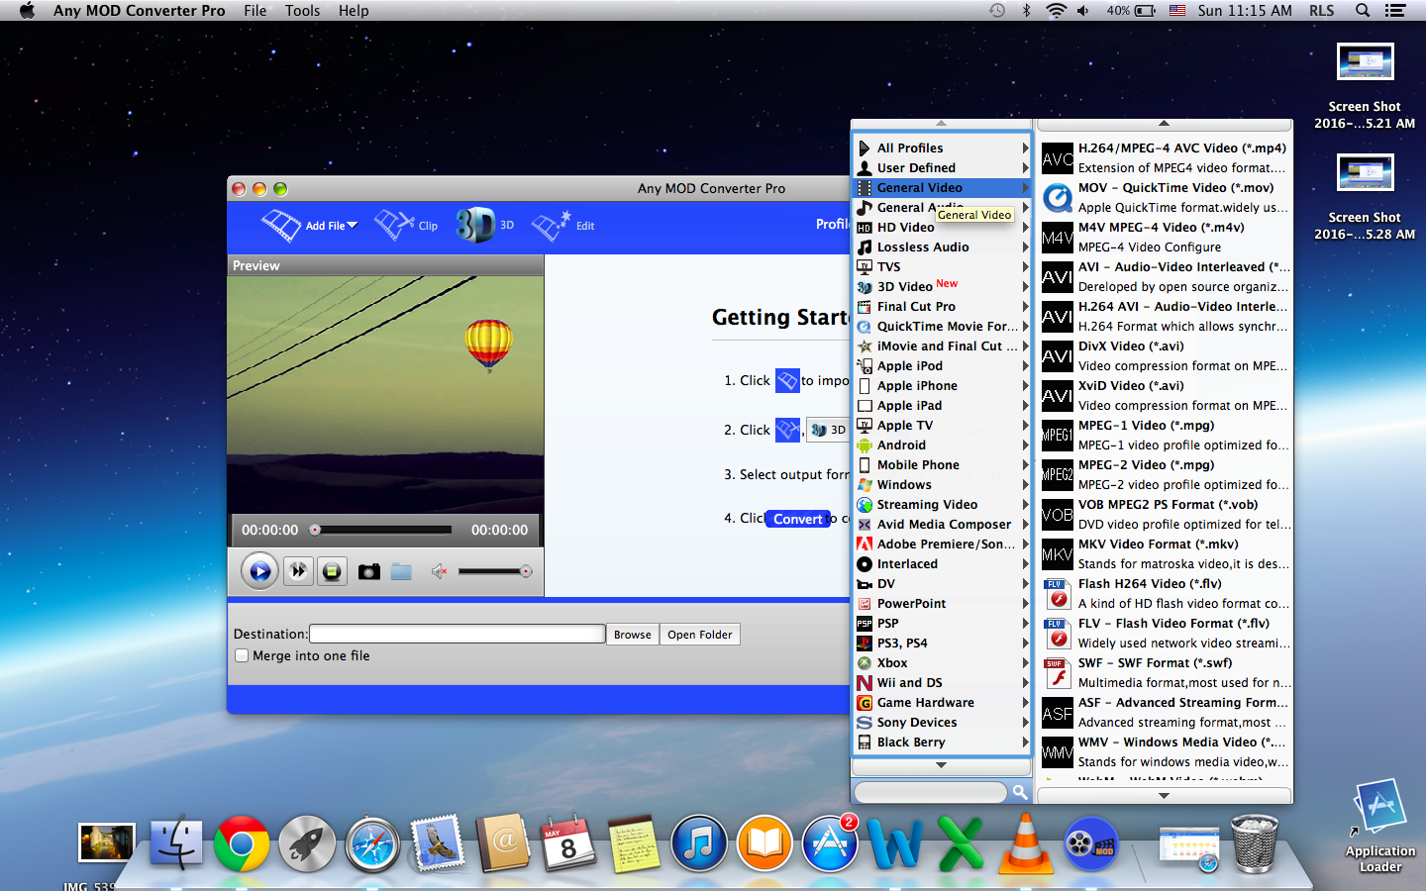Expand the HD Video category
Screen dimensions: 1426x891
(943, 227)
